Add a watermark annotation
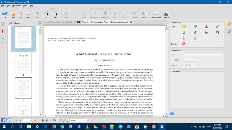This screenshot has height=130, width=232. [x=195, y=38]
